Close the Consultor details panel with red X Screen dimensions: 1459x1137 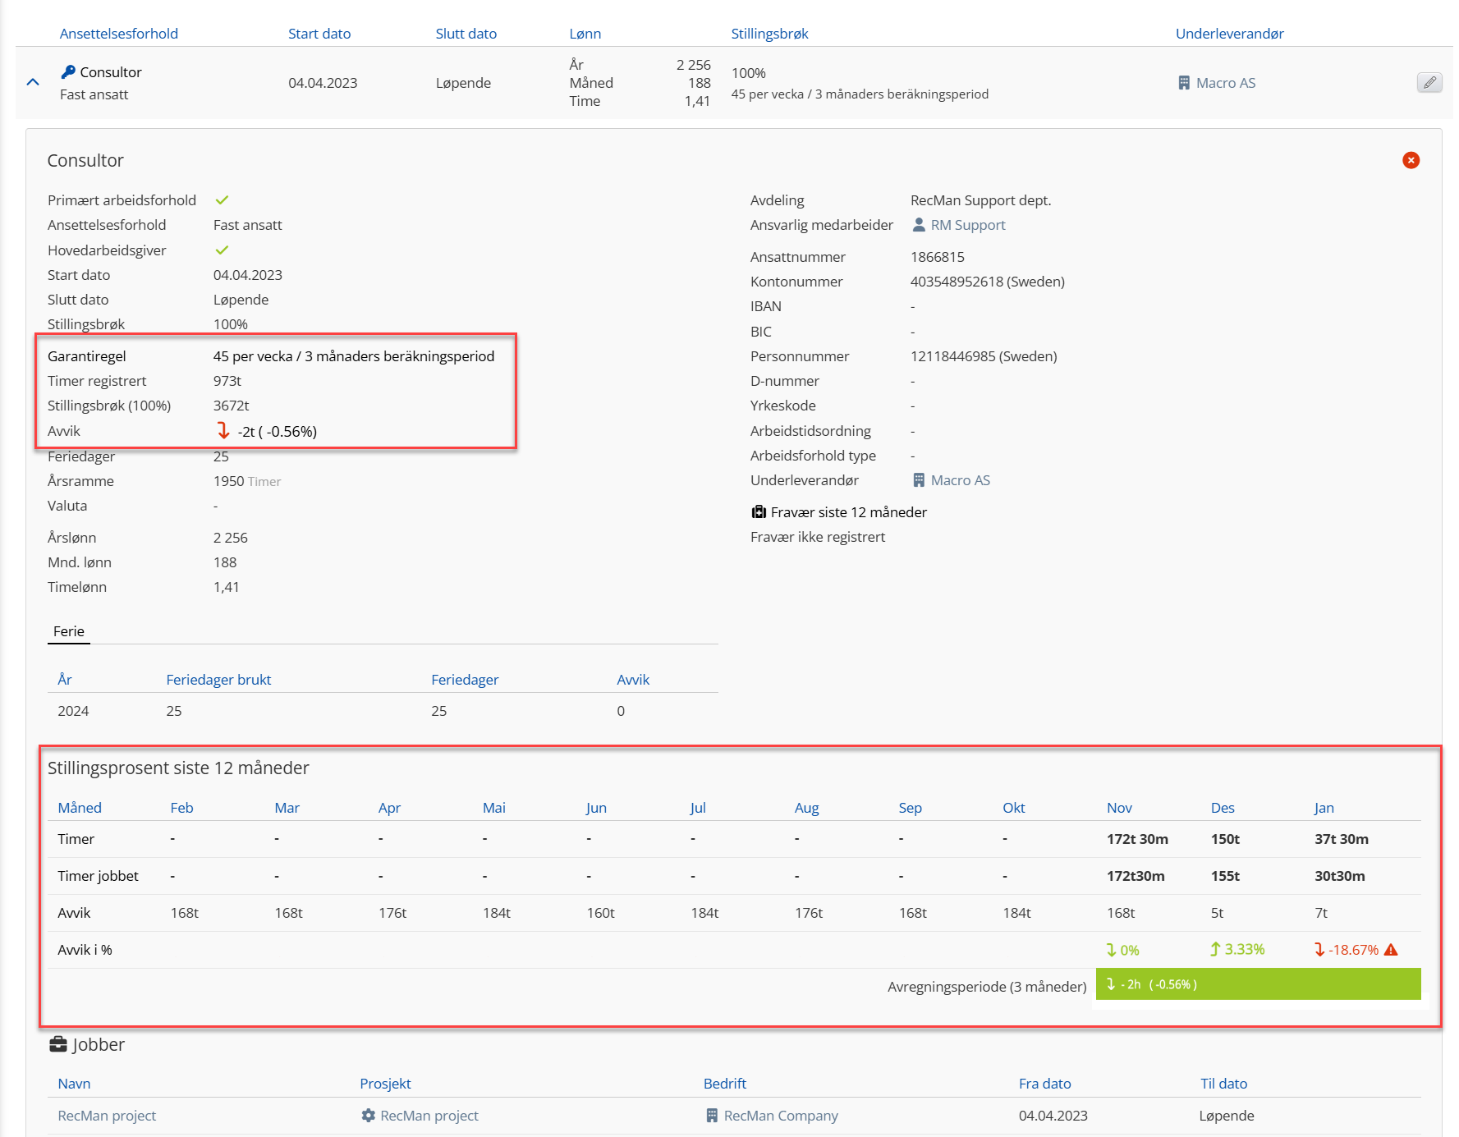[1411, 160]
